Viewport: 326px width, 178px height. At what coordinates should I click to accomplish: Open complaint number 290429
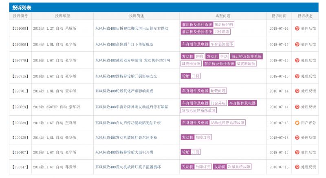point(20,138)
